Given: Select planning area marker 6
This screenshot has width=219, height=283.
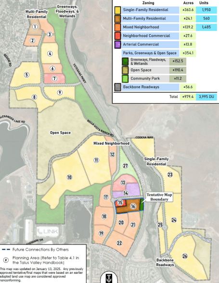Looking at the screenshot, I should coord(52,68).
